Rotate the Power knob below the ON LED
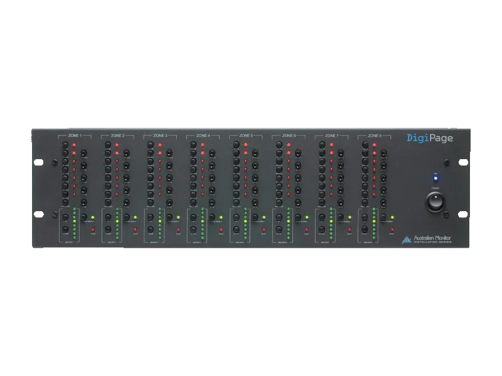Image resolution: width=502 pixels, height=376 pixels. pos(435,201)
